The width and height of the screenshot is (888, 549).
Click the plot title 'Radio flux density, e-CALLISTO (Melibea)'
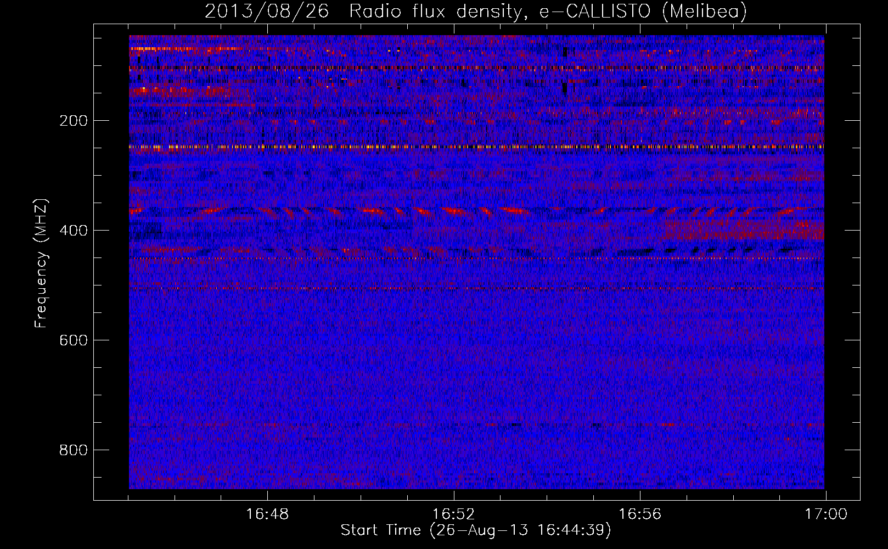click(x=548, y=11)
